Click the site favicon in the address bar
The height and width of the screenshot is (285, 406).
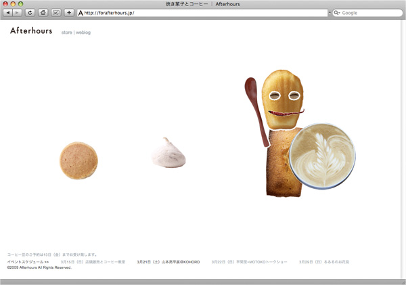(x=81, y=13)
